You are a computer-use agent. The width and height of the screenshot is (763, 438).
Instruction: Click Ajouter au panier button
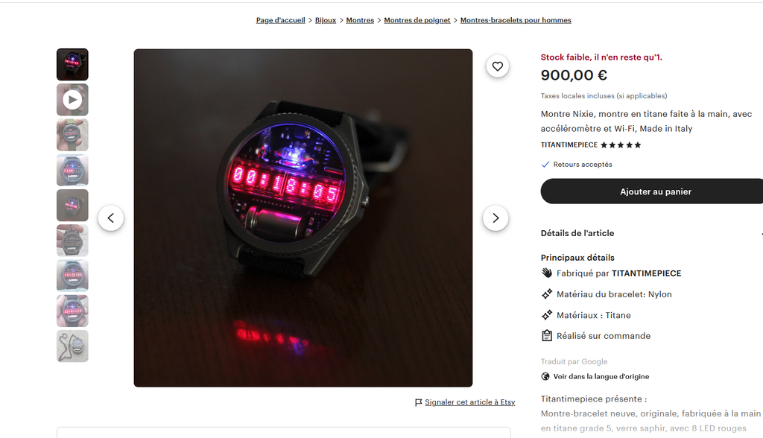[652, 191]
